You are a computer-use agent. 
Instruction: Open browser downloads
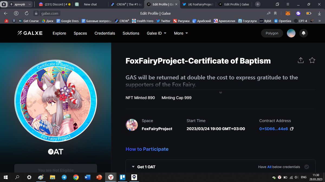coord(319,13)
